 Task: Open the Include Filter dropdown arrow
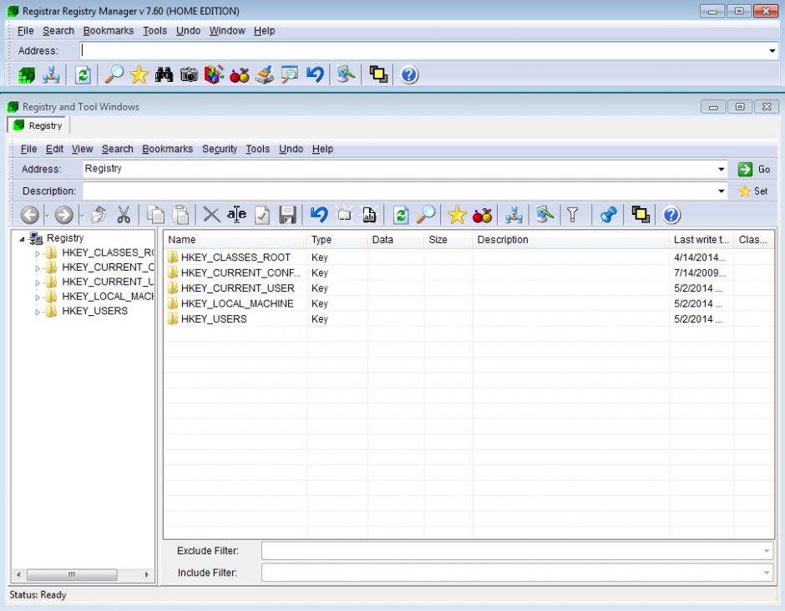click(767, 573)
